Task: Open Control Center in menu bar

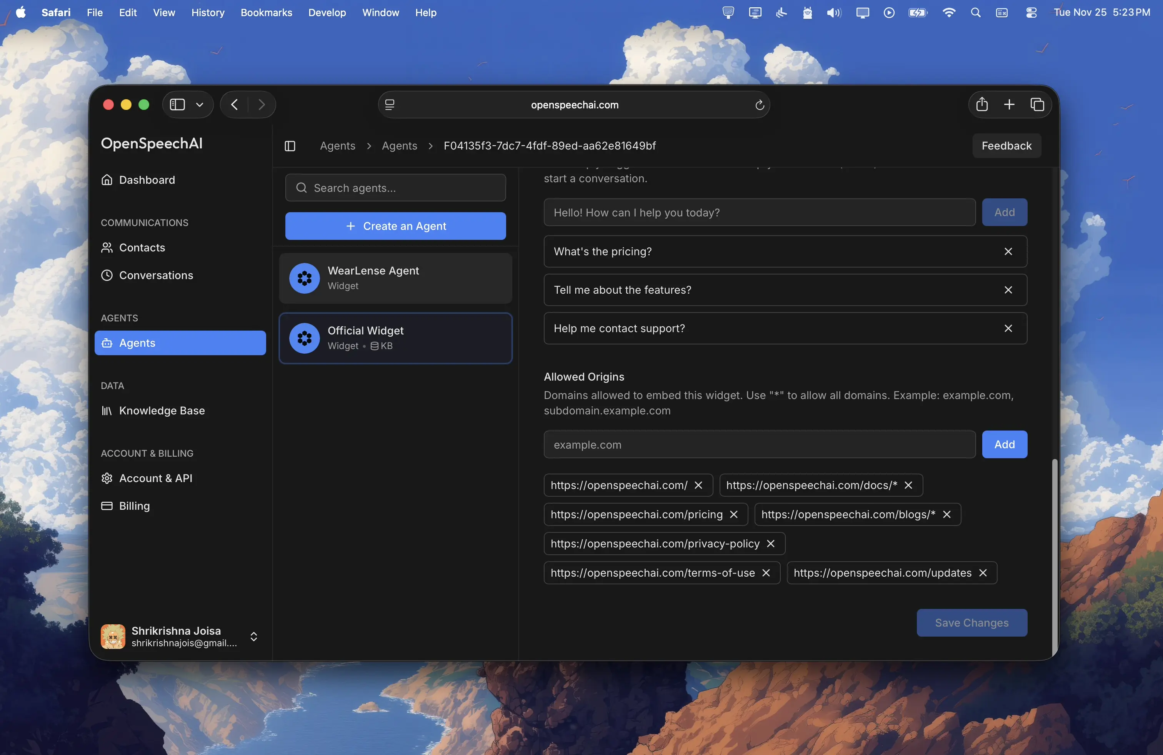Action: [1031, 13]
